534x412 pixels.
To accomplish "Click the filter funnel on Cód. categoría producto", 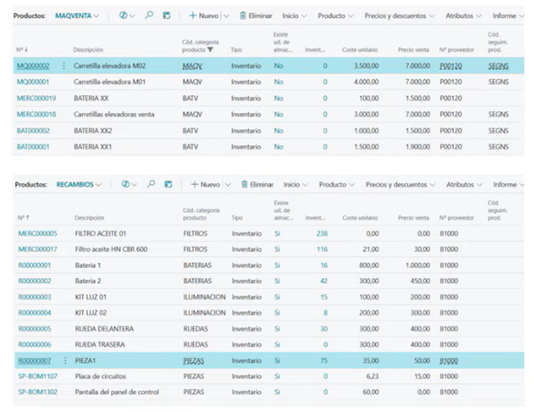I will pos(210,49).
